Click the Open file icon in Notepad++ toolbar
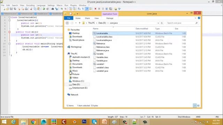Screen dimensions: 223x125 point(7,9)
